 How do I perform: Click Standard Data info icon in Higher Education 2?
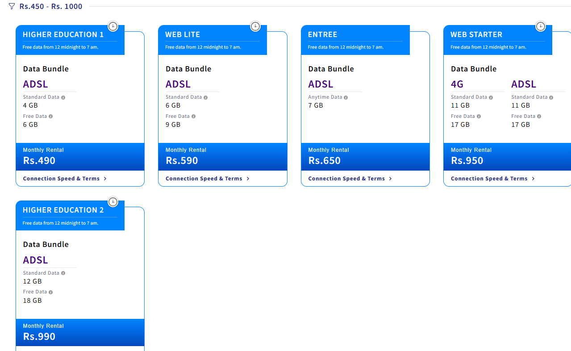click(63, 273)
